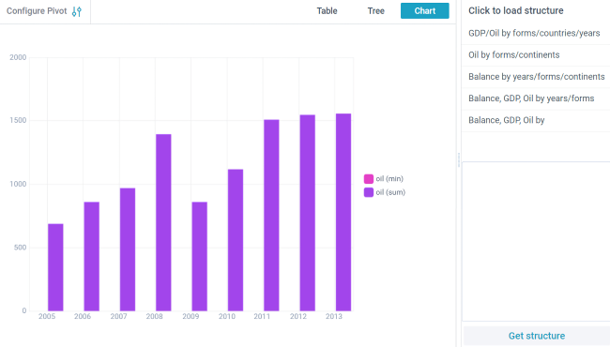Screen dimensions: 610x347
Task: Switch to the Tree view tab
Action: coord(375,11)
